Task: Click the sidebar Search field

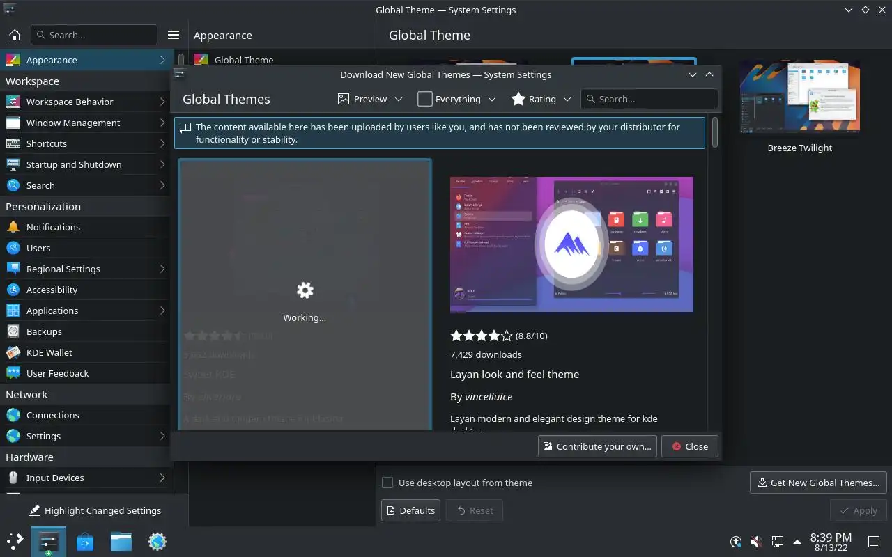Action: (94, 35)
